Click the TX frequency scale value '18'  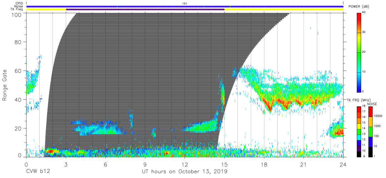coord(364,106)
